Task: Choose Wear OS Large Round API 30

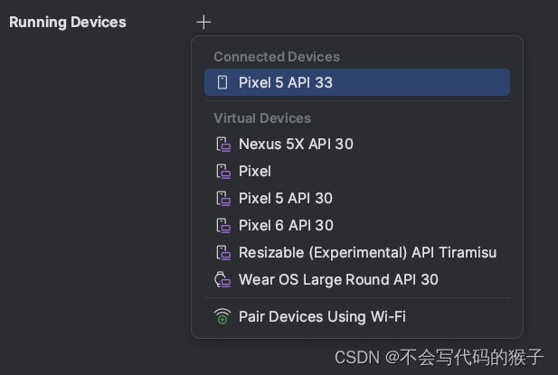Action: pos(338,280)
